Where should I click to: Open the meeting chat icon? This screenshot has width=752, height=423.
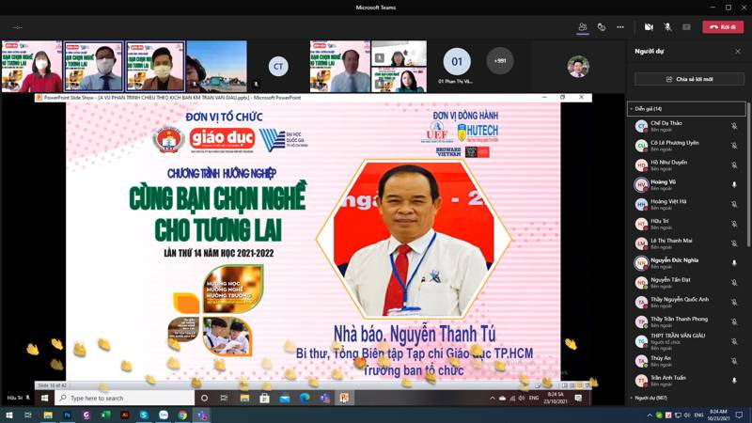602,27
